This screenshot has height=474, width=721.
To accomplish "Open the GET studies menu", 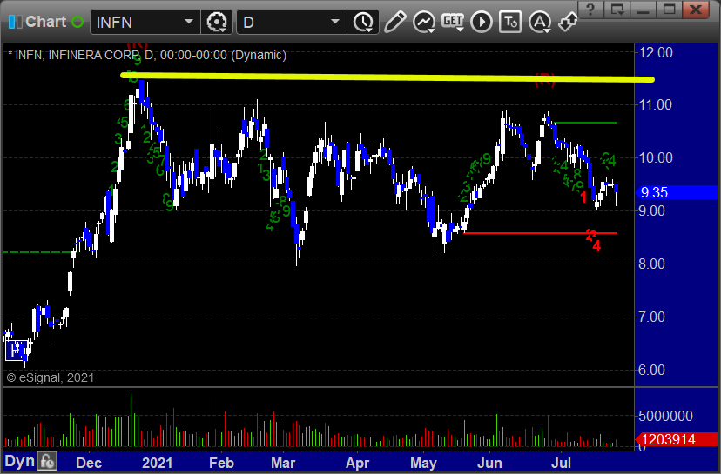I will [x=453, y=22].
